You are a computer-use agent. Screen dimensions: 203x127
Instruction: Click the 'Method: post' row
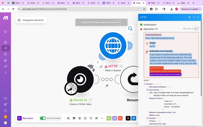click(x=154, y=115)
